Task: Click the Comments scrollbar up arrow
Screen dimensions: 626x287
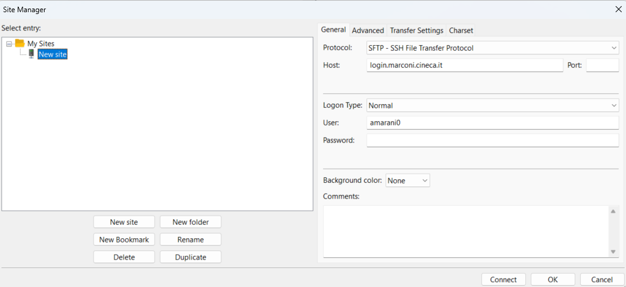Action: pos(613,211)
